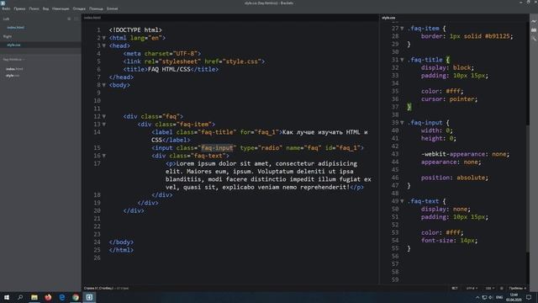Click the Brackets icon in the taskbar

[x=89, y=297]
